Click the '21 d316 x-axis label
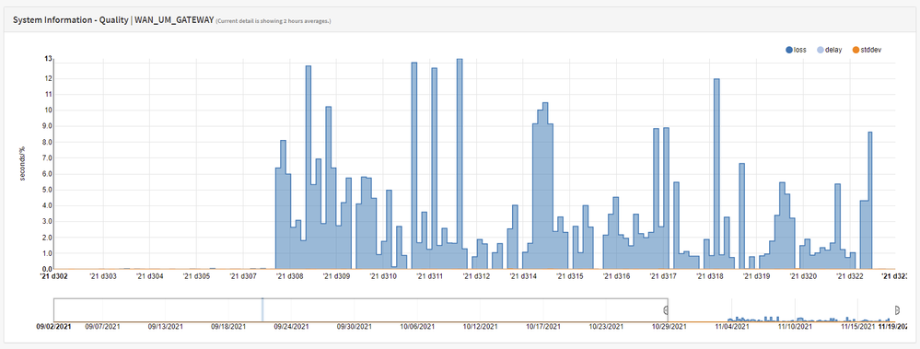Viewport: 920px width, 349px height. click(x=616, y=275)
